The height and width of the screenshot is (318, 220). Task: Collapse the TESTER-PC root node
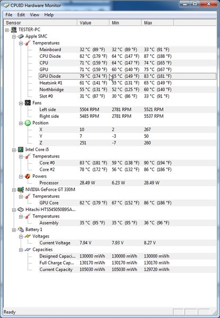coord(7,30)
